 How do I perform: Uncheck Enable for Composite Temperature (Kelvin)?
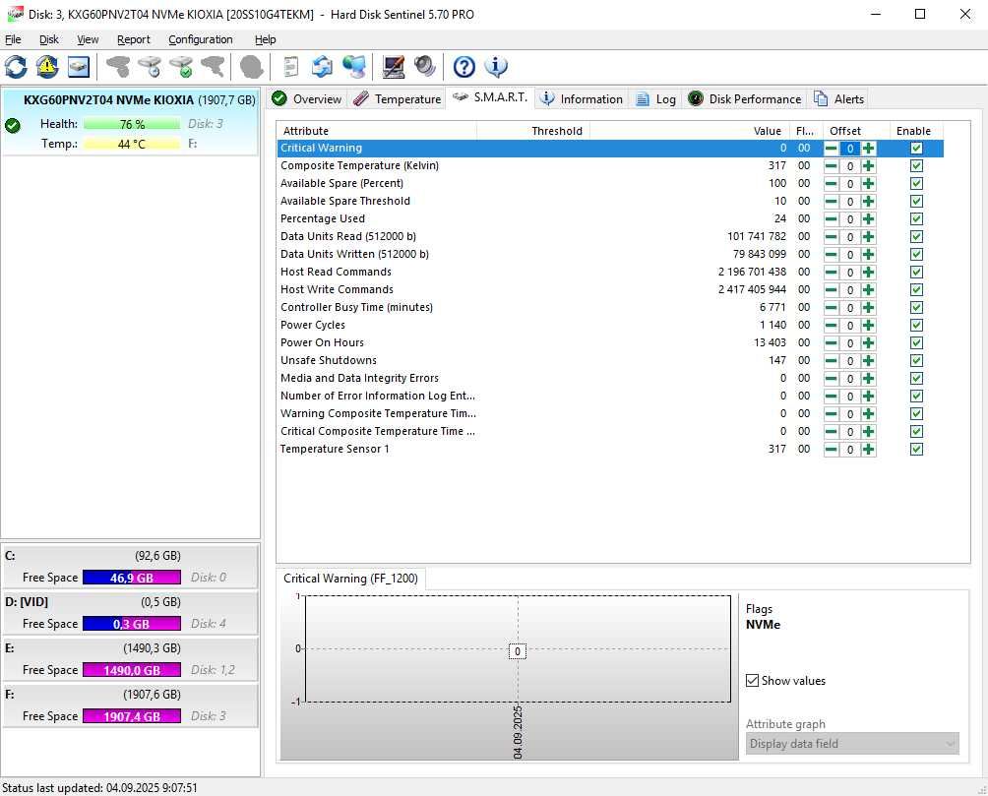pyautogui.click(x=917, y=165)
